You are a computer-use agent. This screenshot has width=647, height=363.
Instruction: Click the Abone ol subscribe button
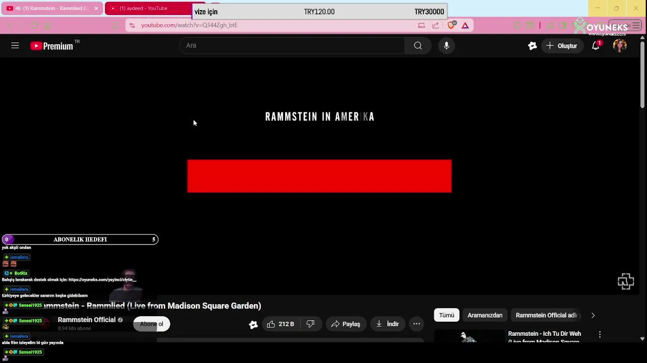pos(152,324)
